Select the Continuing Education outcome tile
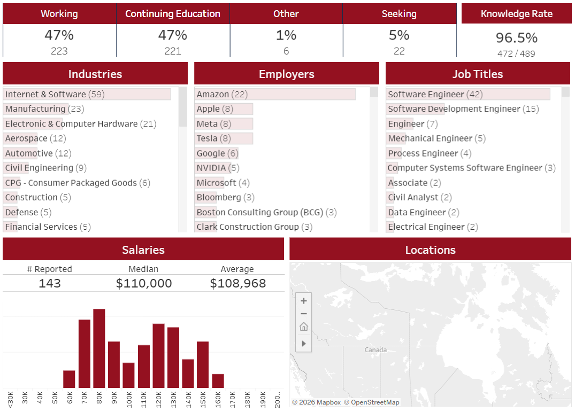Viewport: 575px width, 412px height. tap(173, 30)
